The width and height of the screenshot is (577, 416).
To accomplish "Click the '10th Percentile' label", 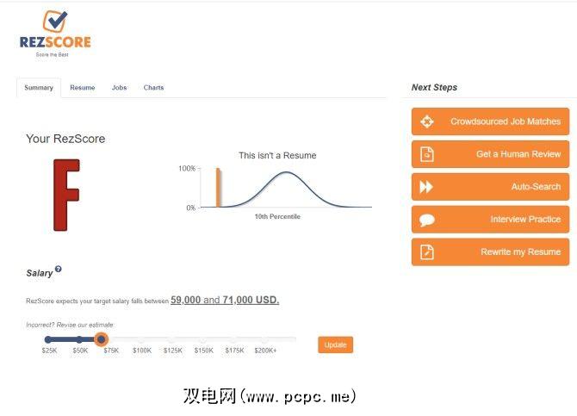I will 277,216.
